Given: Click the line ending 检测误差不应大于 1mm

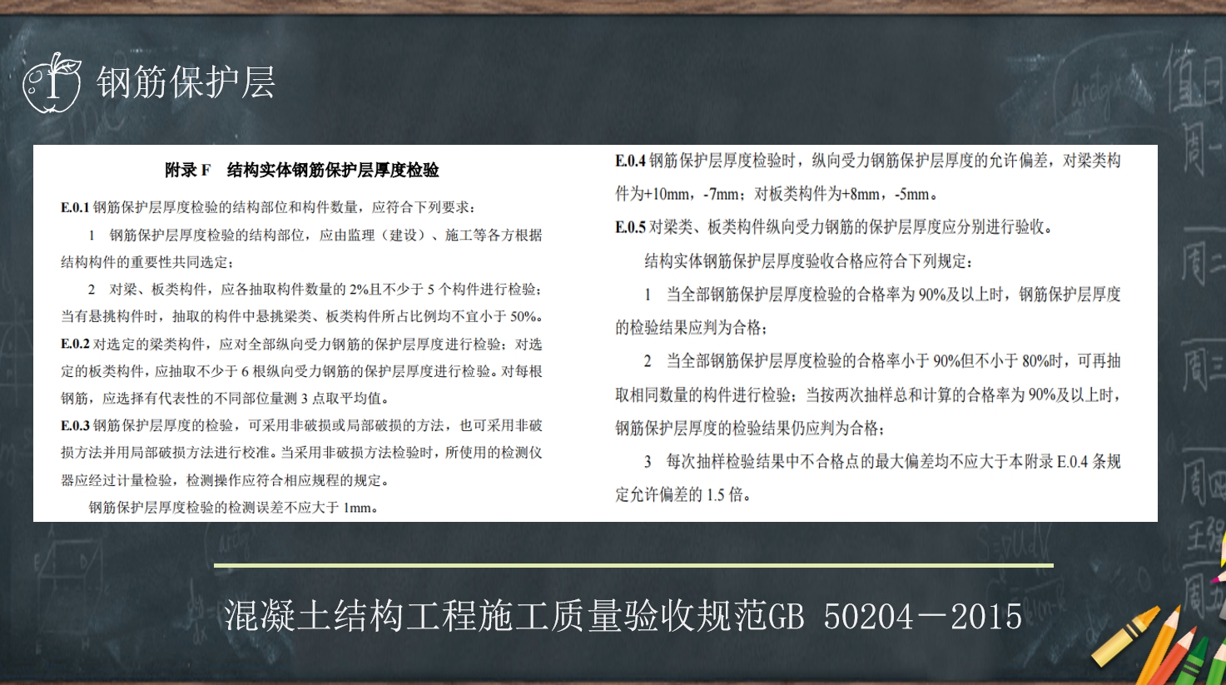Looking at the screenshot, I should (234, 507).
